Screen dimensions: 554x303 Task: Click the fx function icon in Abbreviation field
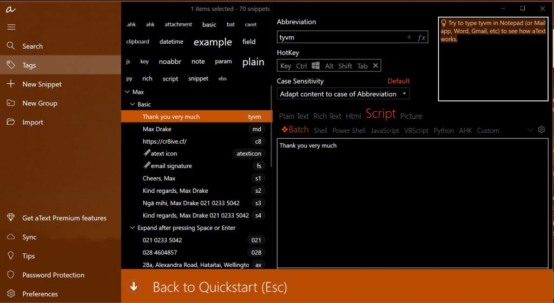click(421, 38)
